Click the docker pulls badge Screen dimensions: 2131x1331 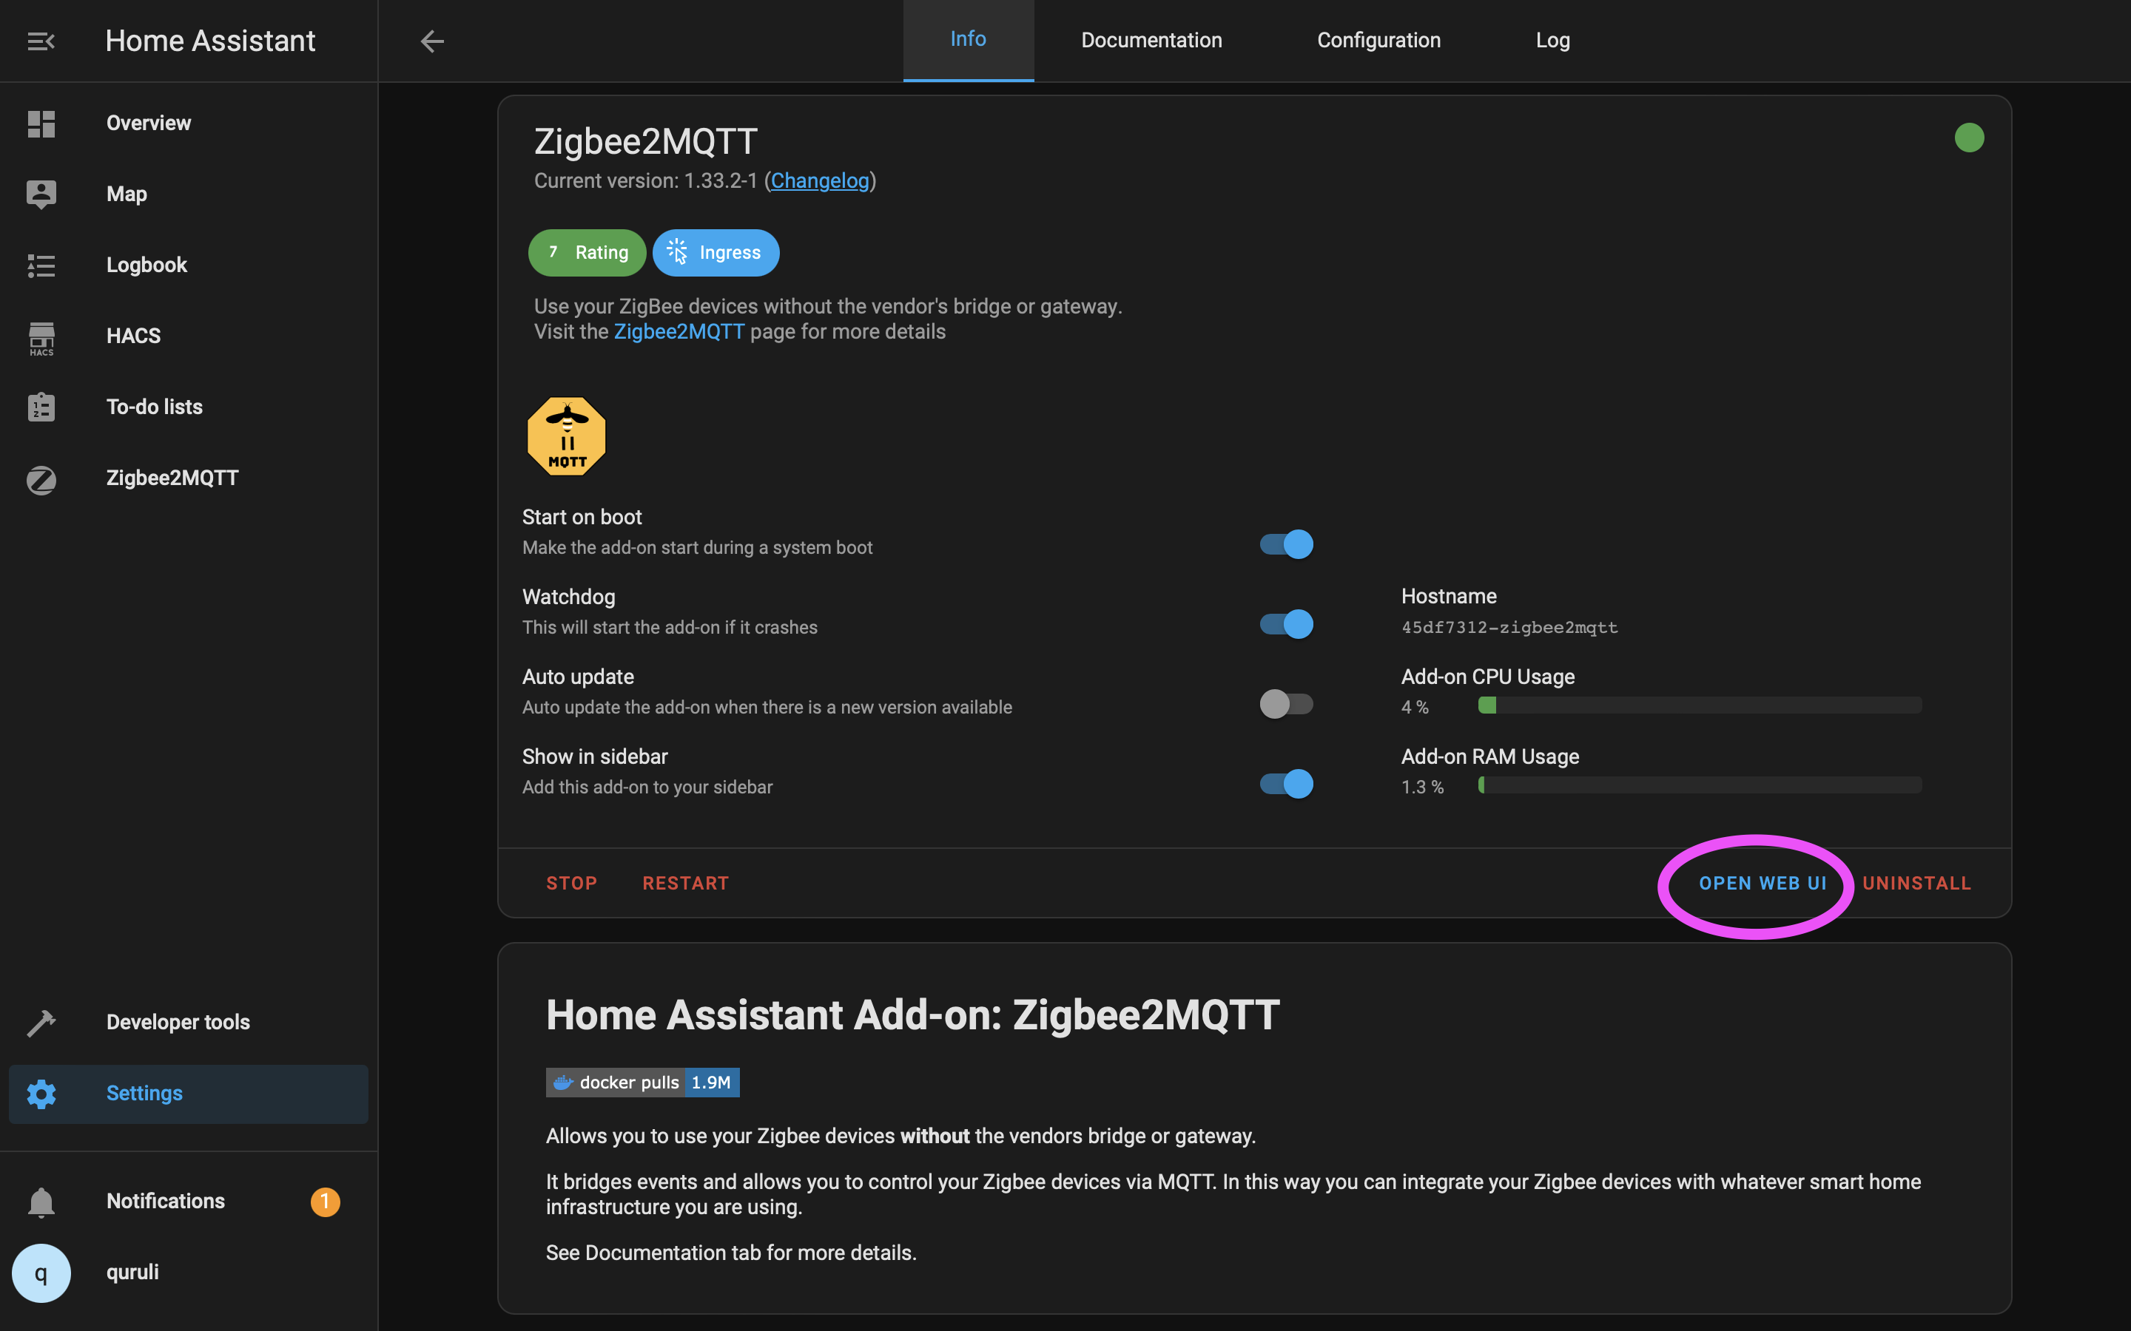click(x=642, y=1082)
